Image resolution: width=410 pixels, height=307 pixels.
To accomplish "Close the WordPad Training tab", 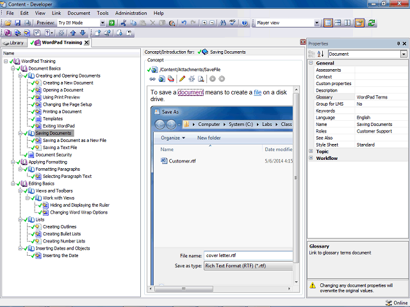I will 86,43.
